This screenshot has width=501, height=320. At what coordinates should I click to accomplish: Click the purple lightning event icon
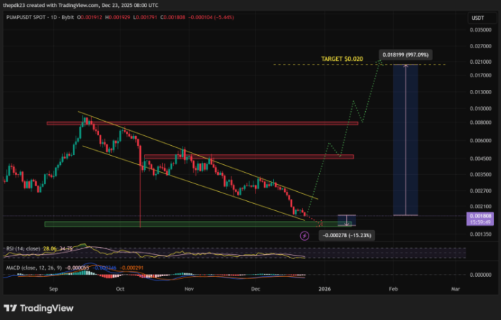click(x=304, y=236)
